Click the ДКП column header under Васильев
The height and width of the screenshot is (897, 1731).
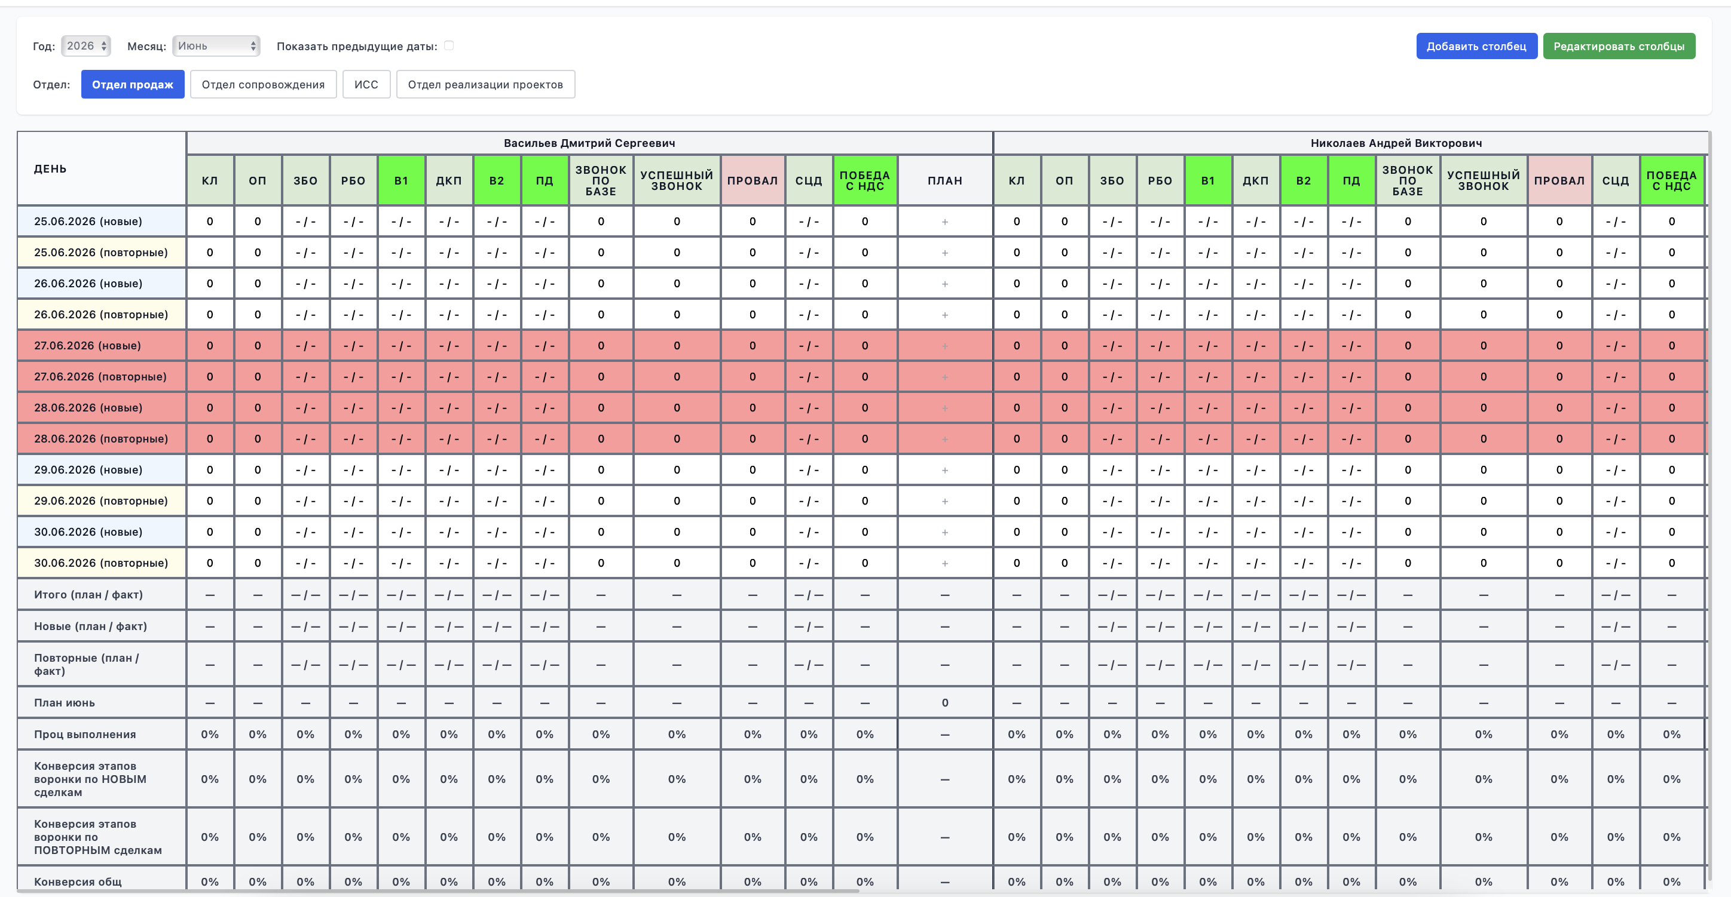pos(449,180)
